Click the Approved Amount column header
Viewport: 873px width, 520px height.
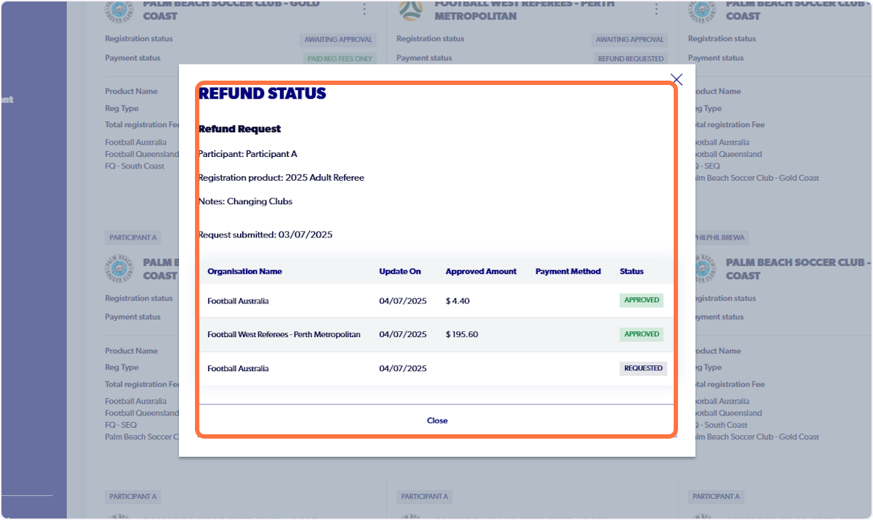point(481,272)
